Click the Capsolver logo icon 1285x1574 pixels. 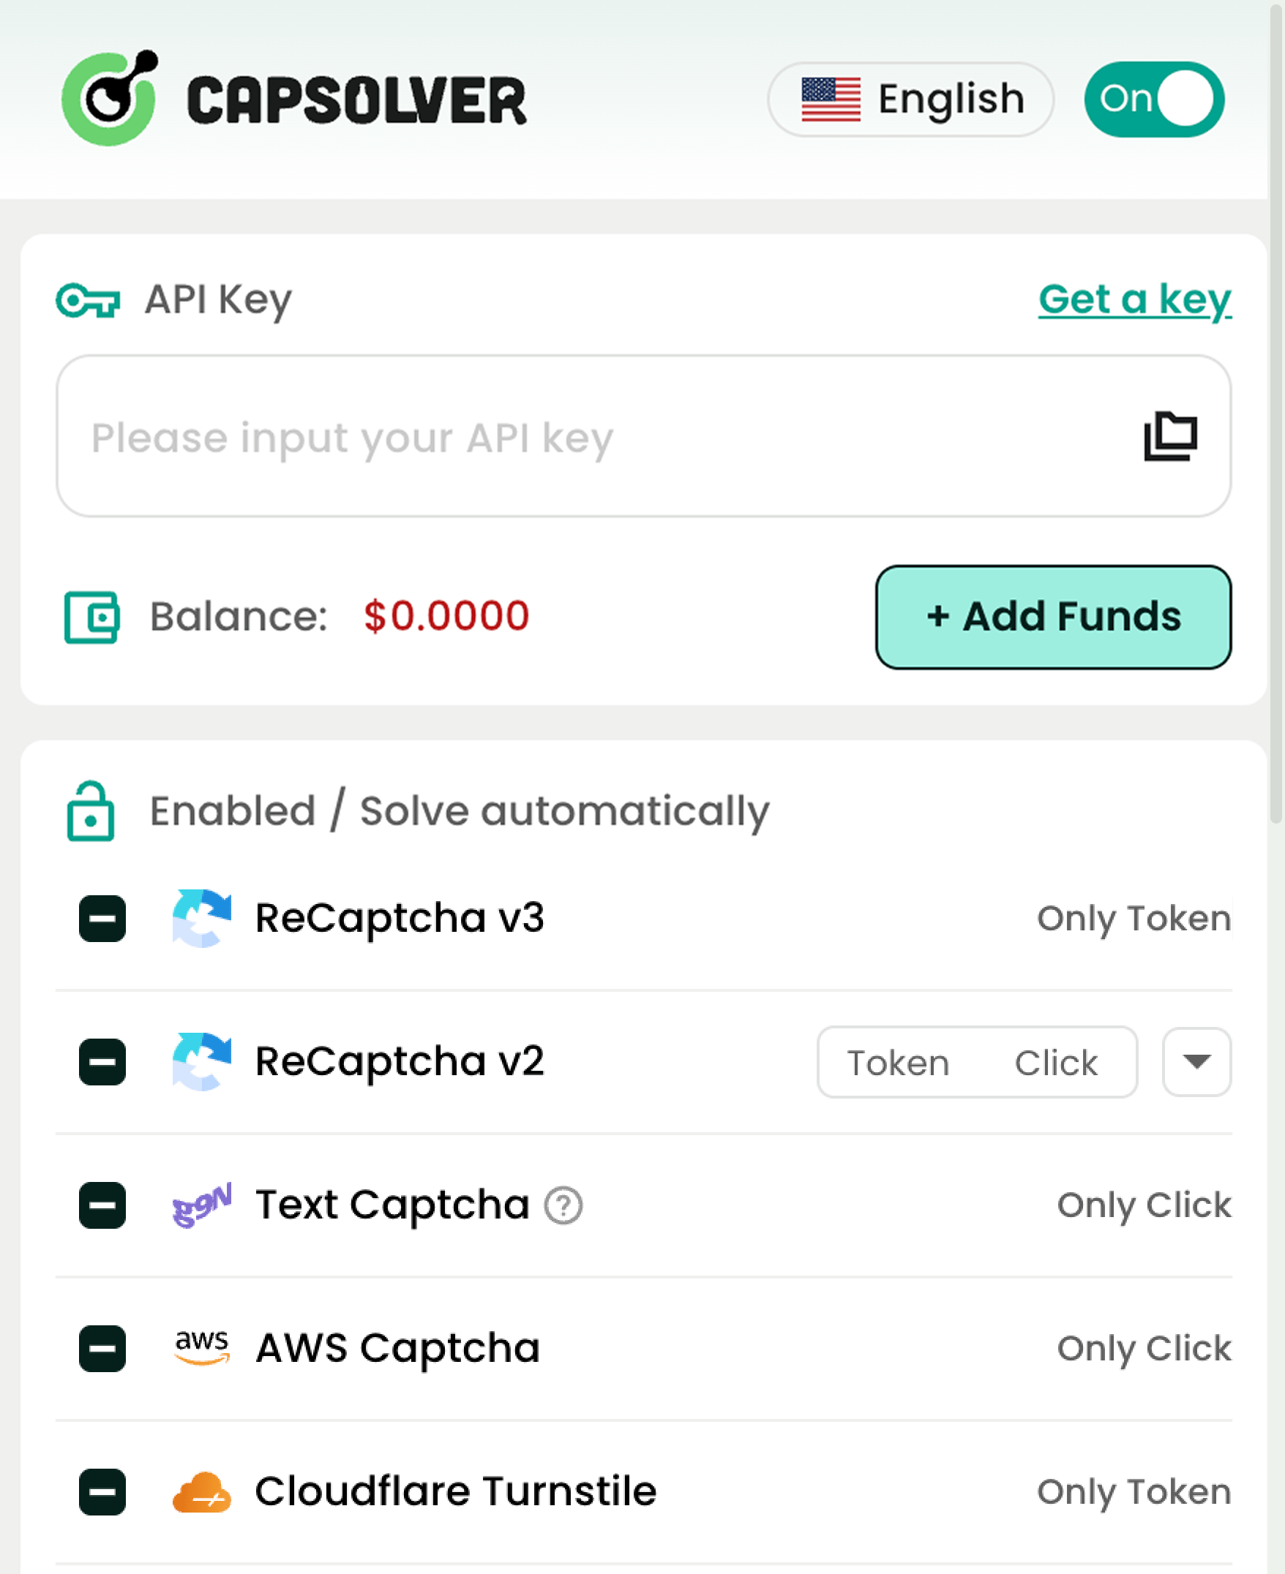110,98
